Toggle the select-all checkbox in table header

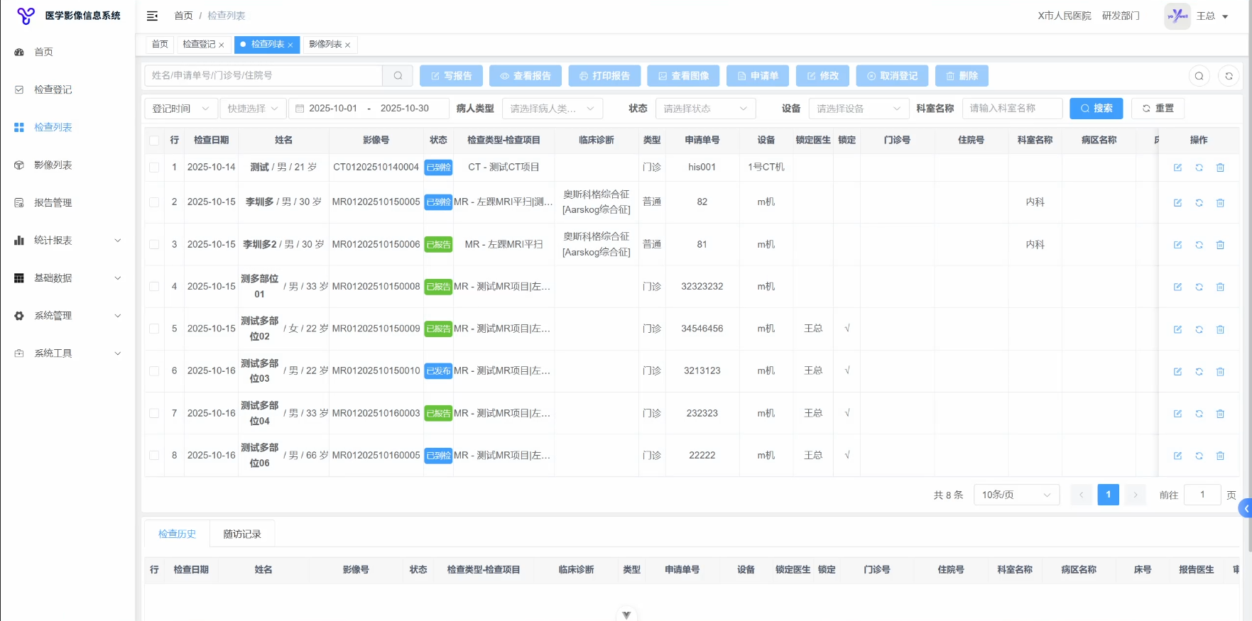[154, 141]
